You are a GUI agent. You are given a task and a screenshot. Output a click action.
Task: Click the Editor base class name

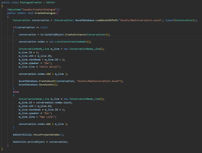tap(51, 2)
